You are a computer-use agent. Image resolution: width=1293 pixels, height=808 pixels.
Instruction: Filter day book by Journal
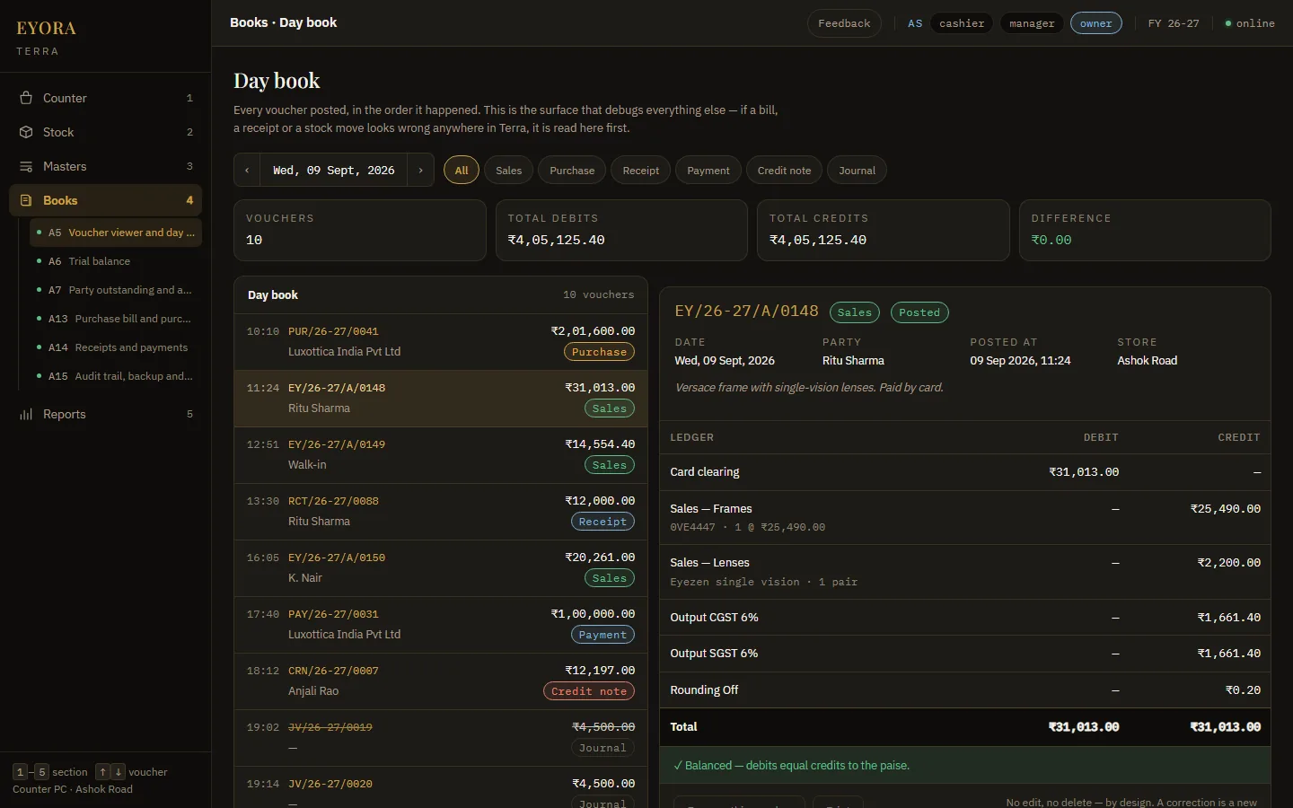click(x=857, y=170)
